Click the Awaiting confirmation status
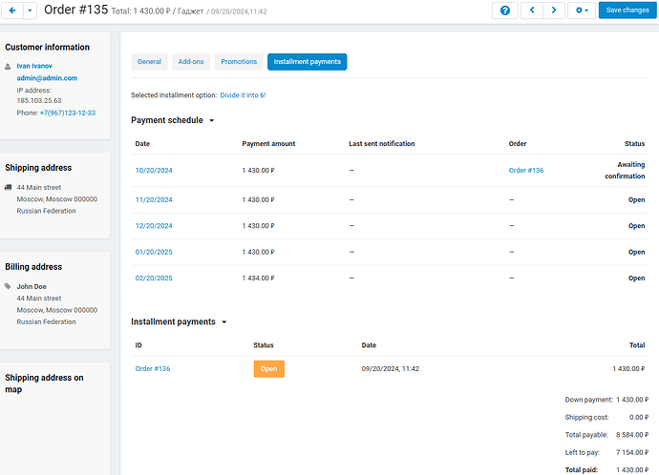 tap(625, 171)
